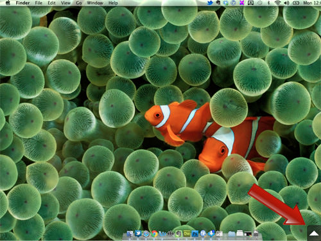The width and height of the screenshot is (321, 241).
Task: Open the Apple menu
Action: [x=8, y=3]
